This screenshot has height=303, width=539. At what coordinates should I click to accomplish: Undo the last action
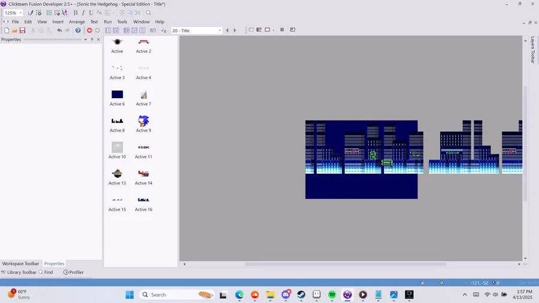point(59,30)
